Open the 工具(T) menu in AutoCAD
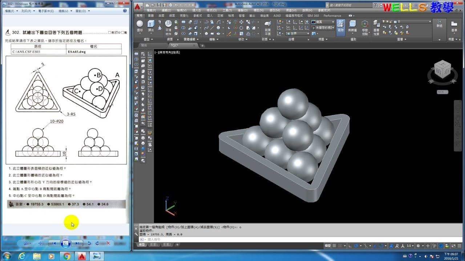 pyautogui.click(x=227, y=11)
